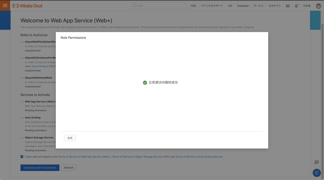Click in the top search field
The image size is (324, 180).
(x=159, y=5)
